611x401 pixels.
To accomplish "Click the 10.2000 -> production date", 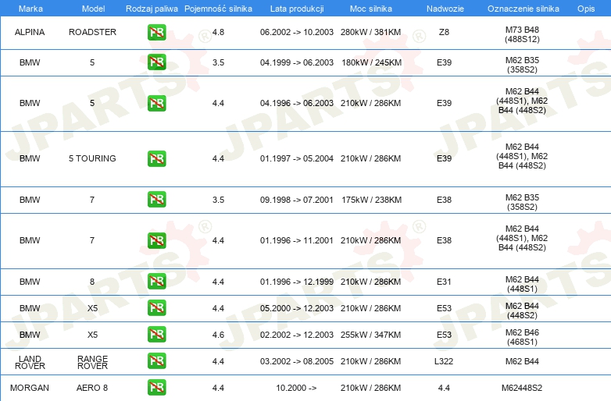I will 296,388.
